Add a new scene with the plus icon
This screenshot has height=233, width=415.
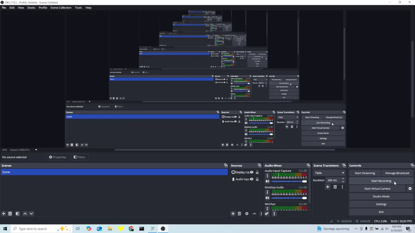pos(4,214)
